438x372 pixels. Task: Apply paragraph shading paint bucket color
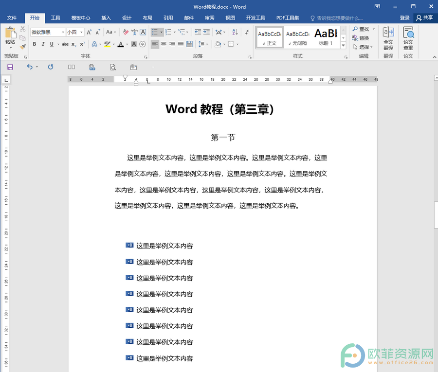[x=218, y=44]
